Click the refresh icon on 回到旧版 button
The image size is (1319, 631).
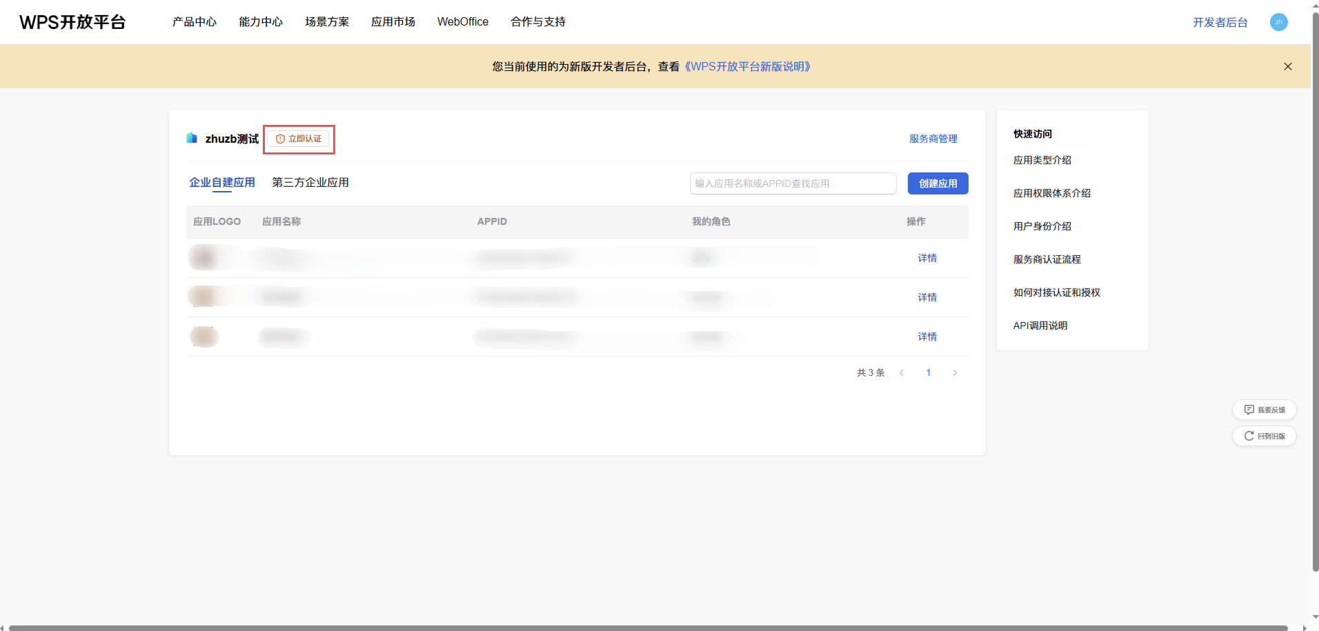(x=1249, y=436)
